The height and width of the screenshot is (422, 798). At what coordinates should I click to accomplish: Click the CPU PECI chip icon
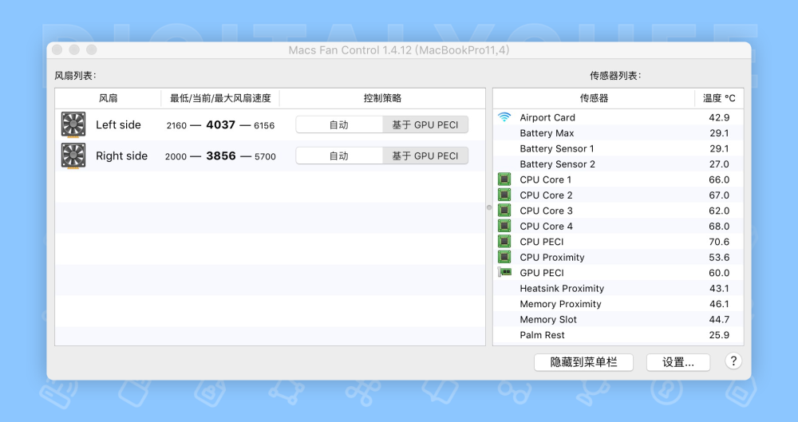[504, 241]
